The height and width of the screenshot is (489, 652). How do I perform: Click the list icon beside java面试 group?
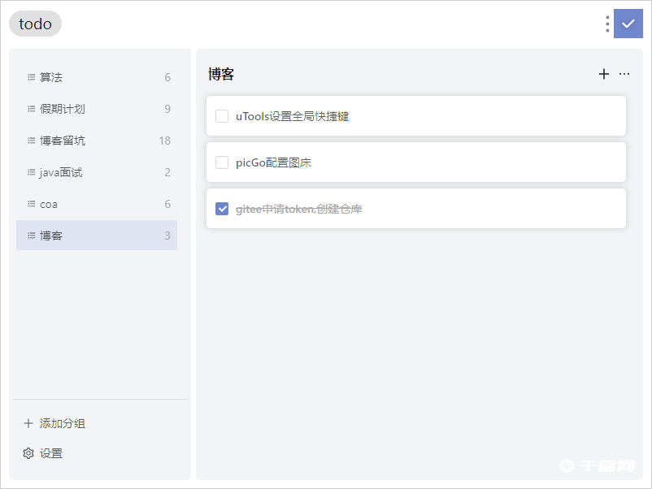pyautogui.click(x=30, y=172)
